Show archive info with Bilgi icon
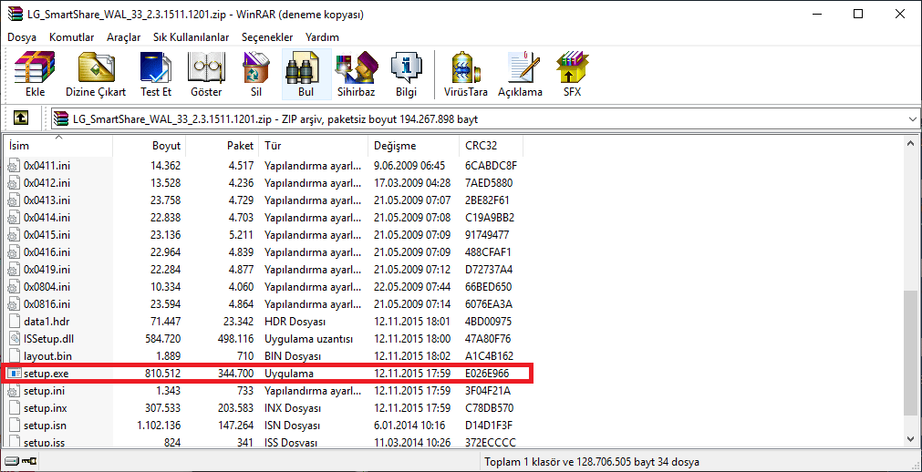 click(x=406, y=74)
